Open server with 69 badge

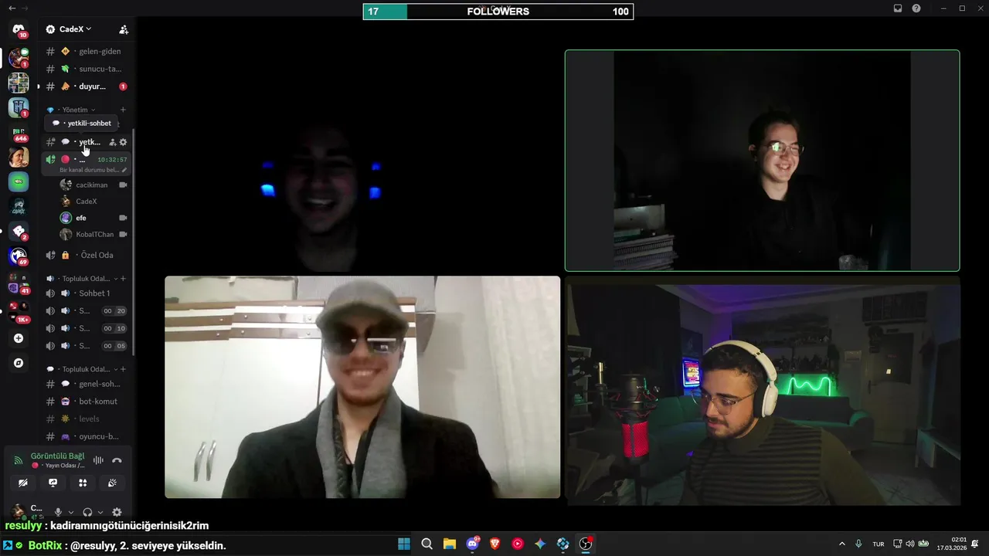pyautogui.click(x=19, y=256)
